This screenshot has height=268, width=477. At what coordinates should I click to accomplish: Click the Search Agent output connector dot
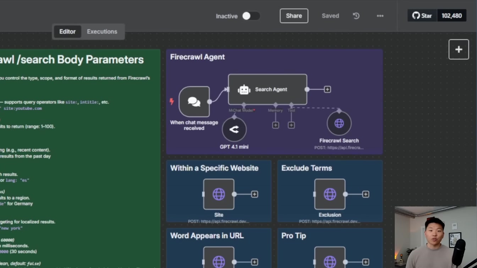pos(307,89)
